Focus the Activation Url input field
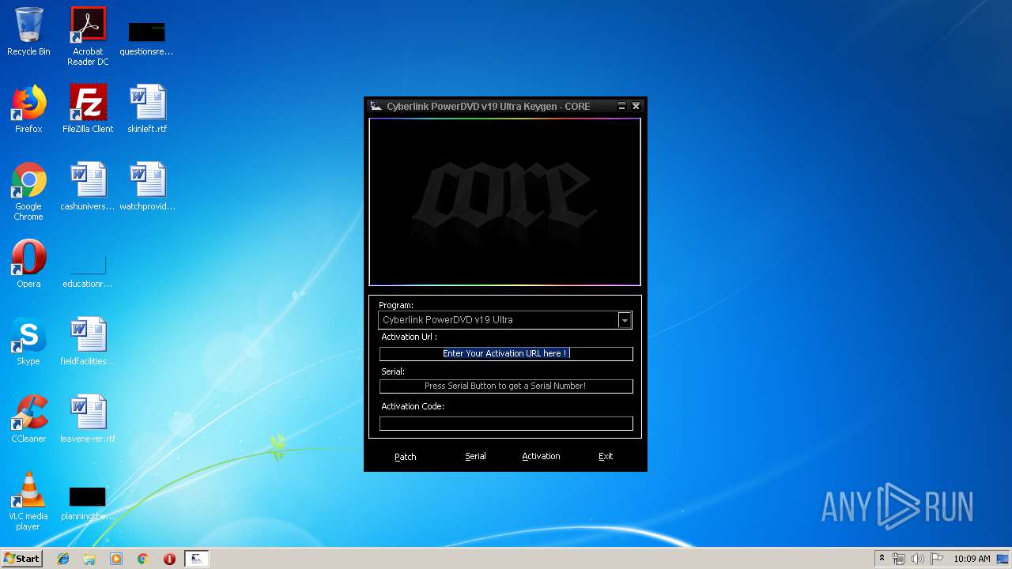The width and height of the screenshot is (1012, 569). (x=506, y=353)
